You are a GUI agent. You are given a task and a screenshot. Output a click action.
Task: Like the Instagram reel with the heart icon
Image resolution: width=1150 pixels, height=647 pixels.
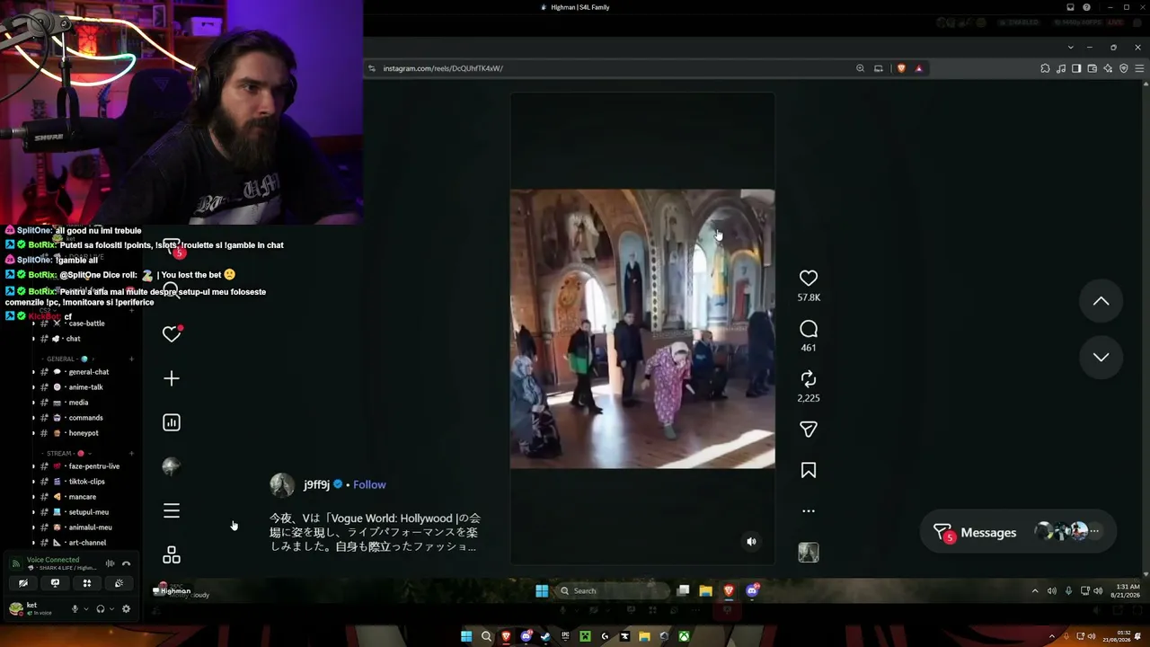point(809,279)
